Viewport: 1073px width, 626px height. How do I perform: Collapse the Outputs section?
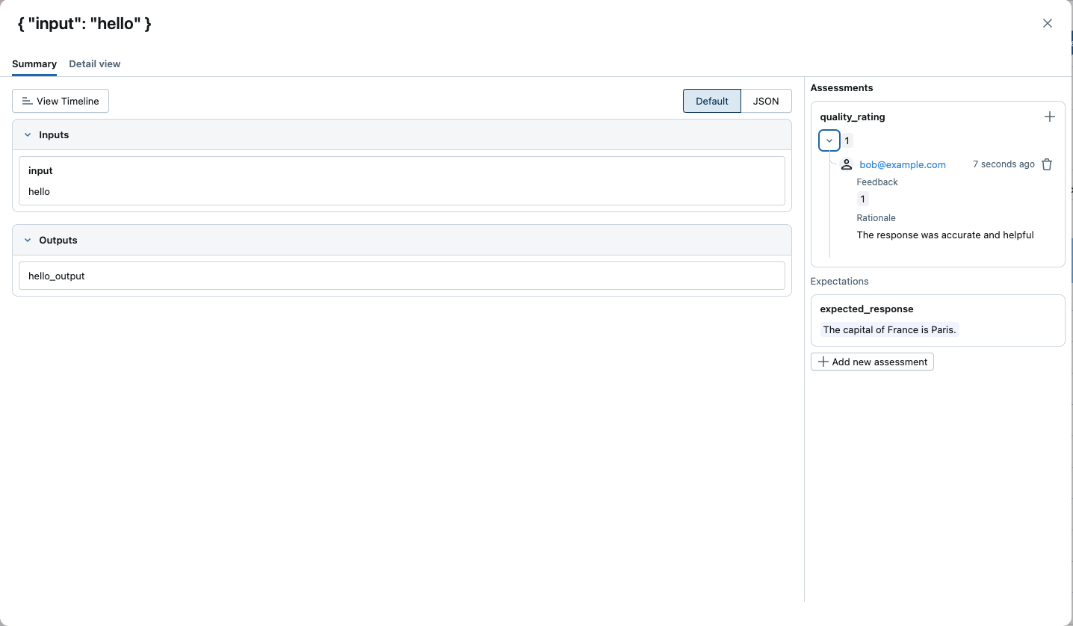pos(28,241)
